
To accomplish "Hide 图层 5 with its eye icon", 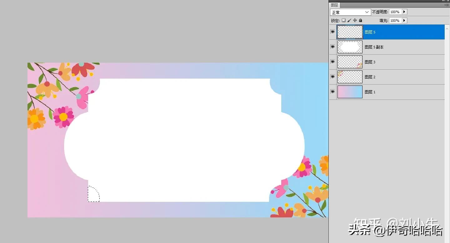I will pos(332,32).
